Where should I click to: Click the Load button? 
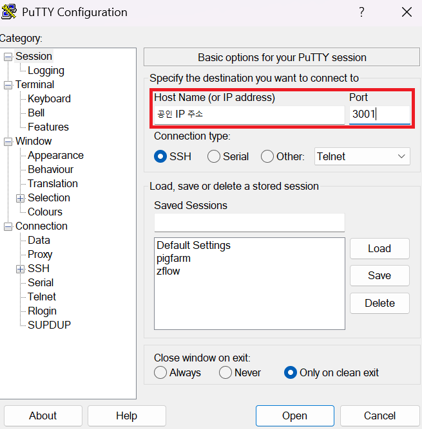(379, 248)
